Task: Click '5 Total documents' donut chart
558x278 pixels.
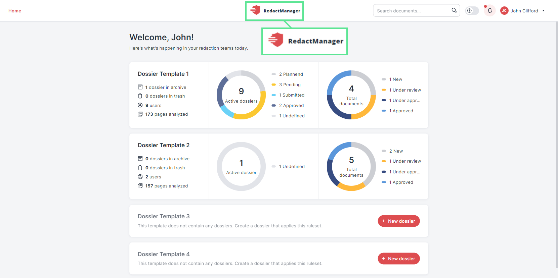Action: coord(351,167)
